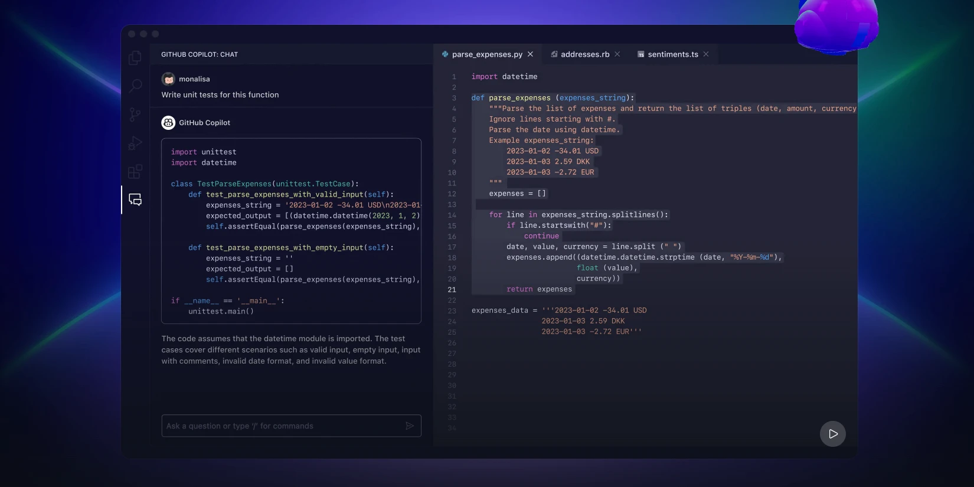Viewport: 974px width, 487px height.
Task: Click the GitHub Copilot avatar icon
Action: [168, 122]
